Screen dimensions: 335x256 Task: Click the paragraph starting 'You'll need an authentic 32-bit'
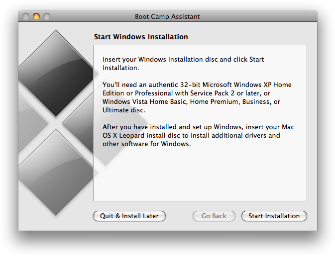tap(197, 97)
